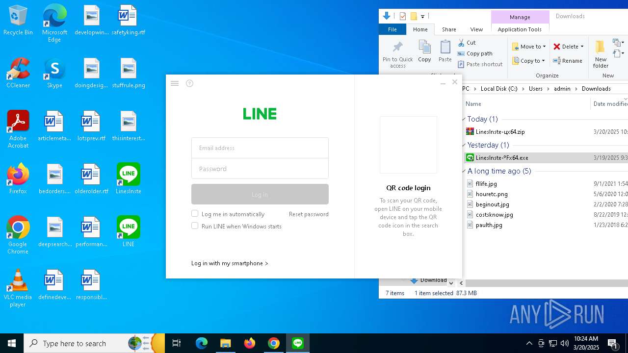Select CCleaner desktop icon
The height and width of the screenshot is (353, 628).
click(x=18, y=74)
